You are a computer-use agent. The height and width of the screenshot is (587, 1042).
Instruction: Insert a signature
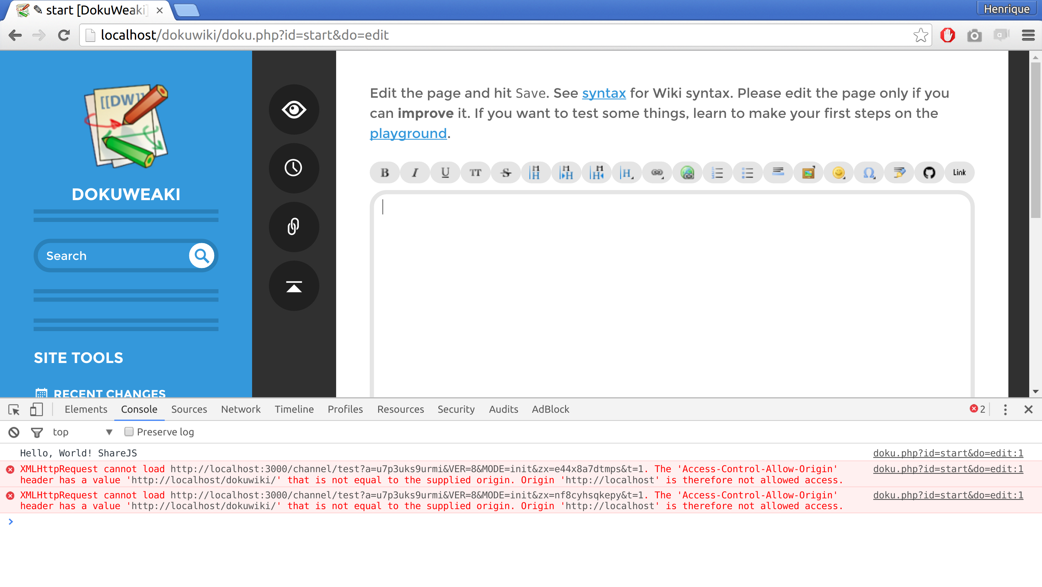coord(899,173)
